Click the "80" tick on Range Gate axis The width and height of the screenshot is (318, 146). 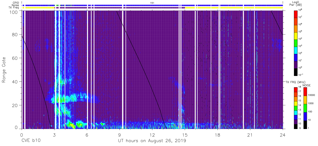[15, 35]
